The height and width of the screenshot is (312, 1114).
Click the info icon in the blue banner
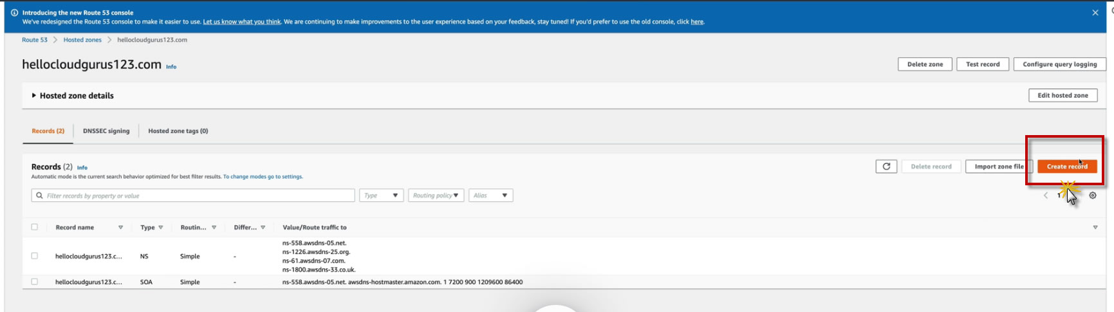14,13
